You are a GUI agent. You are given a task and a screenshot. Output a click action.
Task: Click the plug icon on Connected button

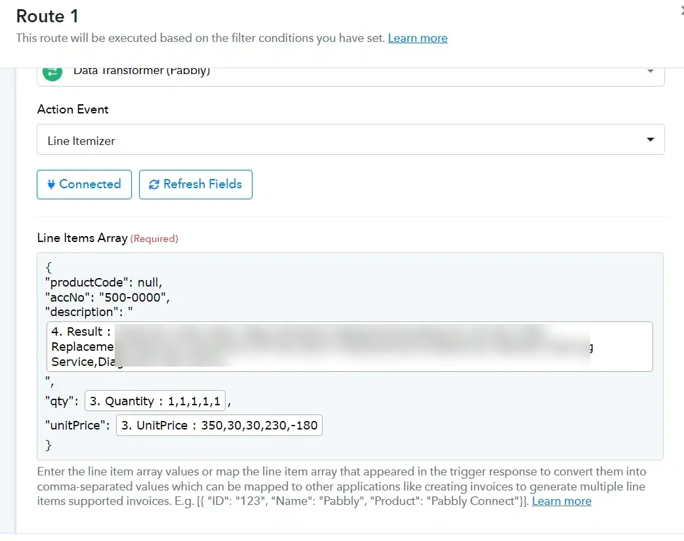[51, 184]
